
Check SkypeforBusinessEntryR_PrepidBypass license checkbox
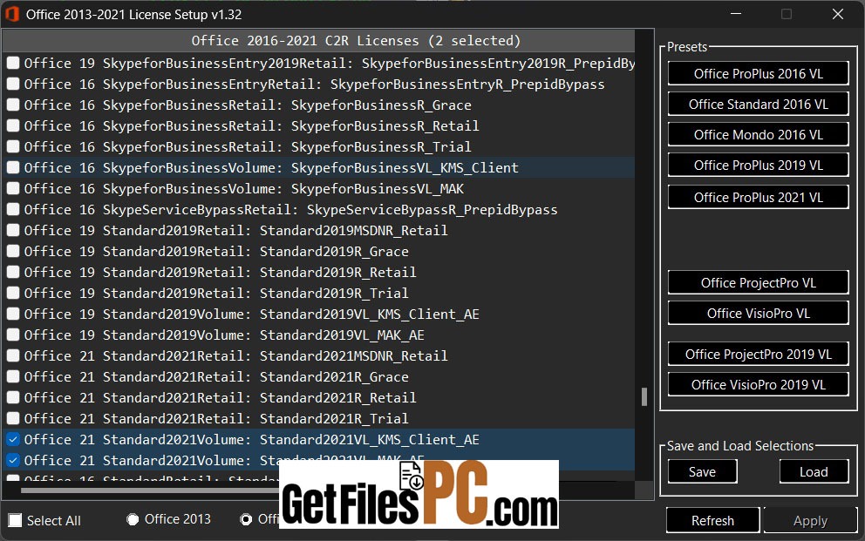pos(13,84)
